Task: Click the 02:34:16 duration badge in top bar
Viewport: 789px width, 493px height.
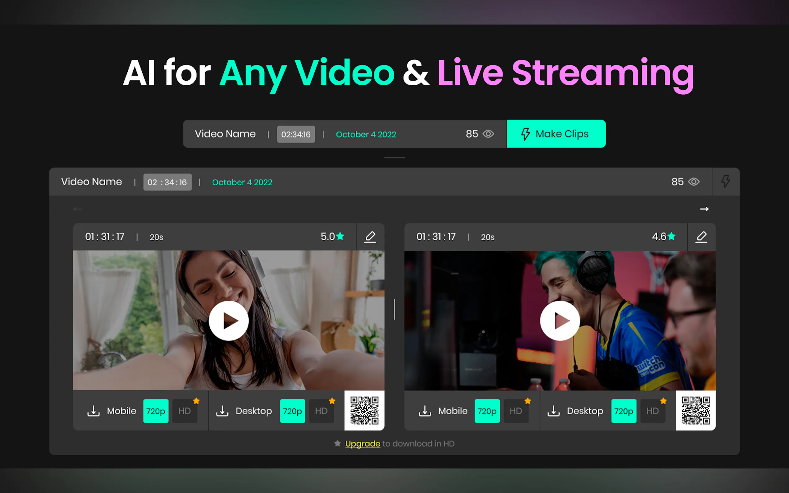Action: (296, 134)
